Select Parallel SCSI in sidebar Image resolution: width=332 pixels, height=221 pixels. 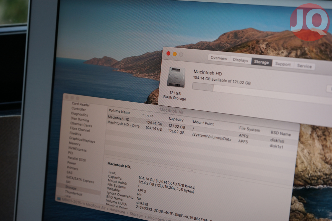(x=77, y=159)
